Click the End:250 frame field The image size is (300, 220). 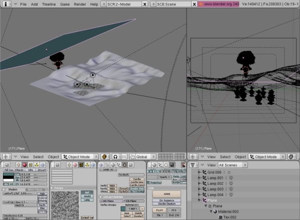pos(174,215)
